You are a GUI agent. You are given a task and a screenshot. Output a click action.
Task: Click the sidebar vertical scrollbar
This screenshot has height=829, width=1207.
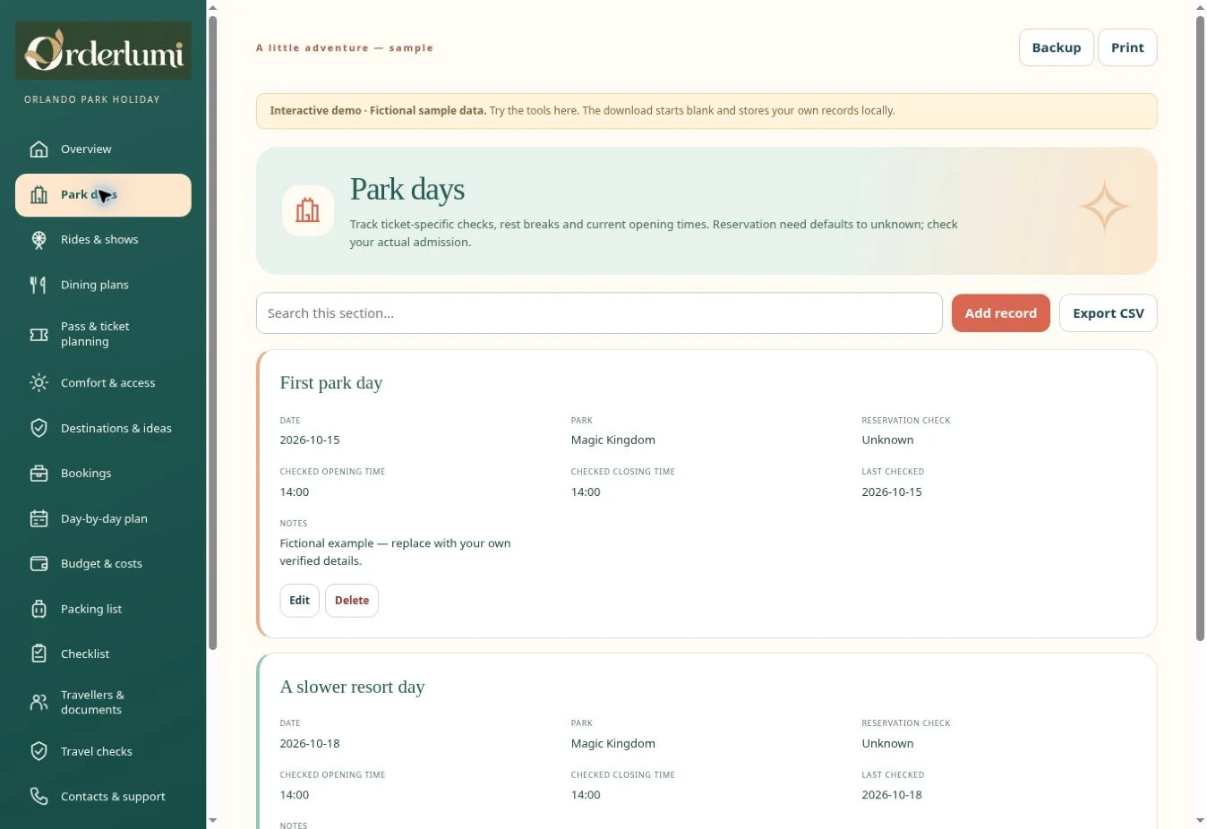[212, 332]
